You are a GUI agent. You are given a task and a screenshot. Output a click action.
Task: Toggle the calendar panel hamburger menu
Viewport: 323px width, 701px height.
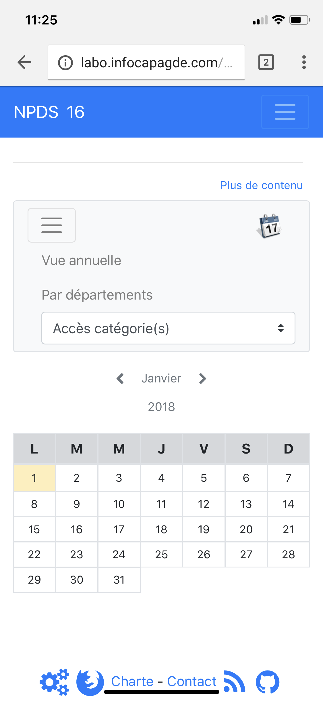coord(52,225)
